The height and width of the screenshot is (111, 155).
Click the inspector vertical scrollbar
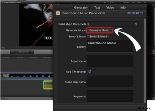[x=145, y=61]
